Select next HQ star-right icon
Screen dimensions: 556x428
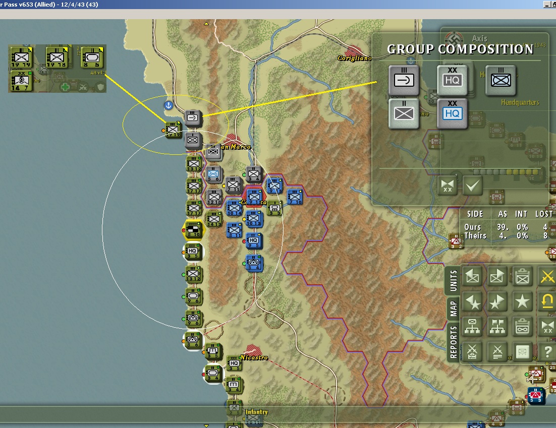(x=497, y=302)
